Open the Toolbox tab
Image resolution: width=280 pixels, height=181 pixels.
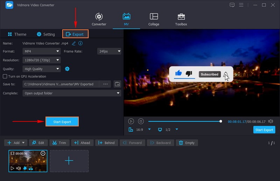pos(181,19)
